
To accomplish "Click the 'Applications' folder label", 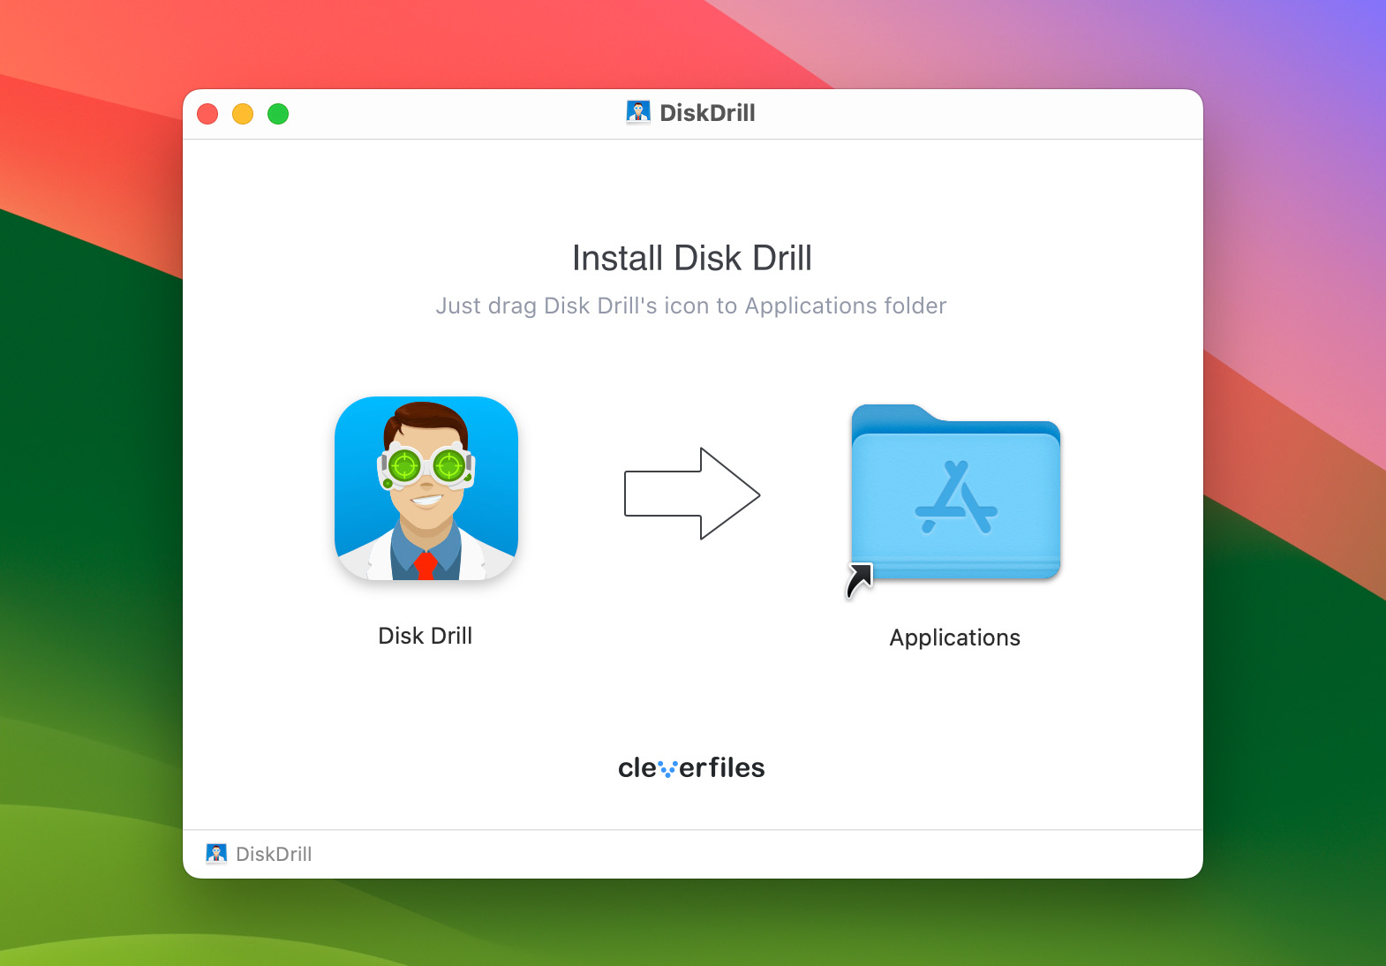I will [954, 638].
